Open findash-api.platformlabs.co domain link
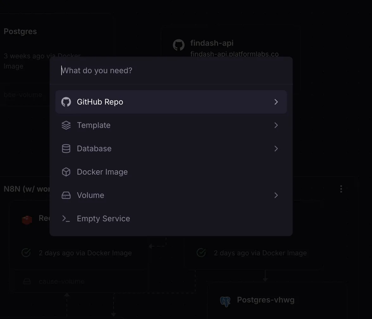The height and width of the screenshot is (319, 372). click(x=234, y=54)
